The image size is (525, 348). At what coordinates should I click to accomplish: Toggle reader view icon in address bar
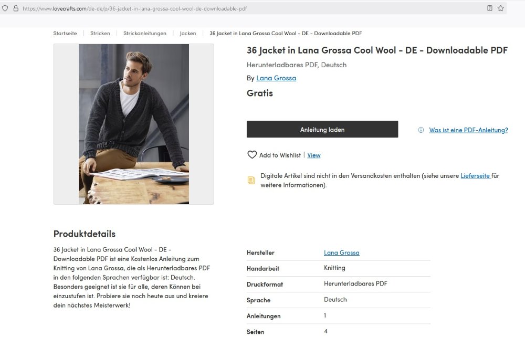coord(489,8)
